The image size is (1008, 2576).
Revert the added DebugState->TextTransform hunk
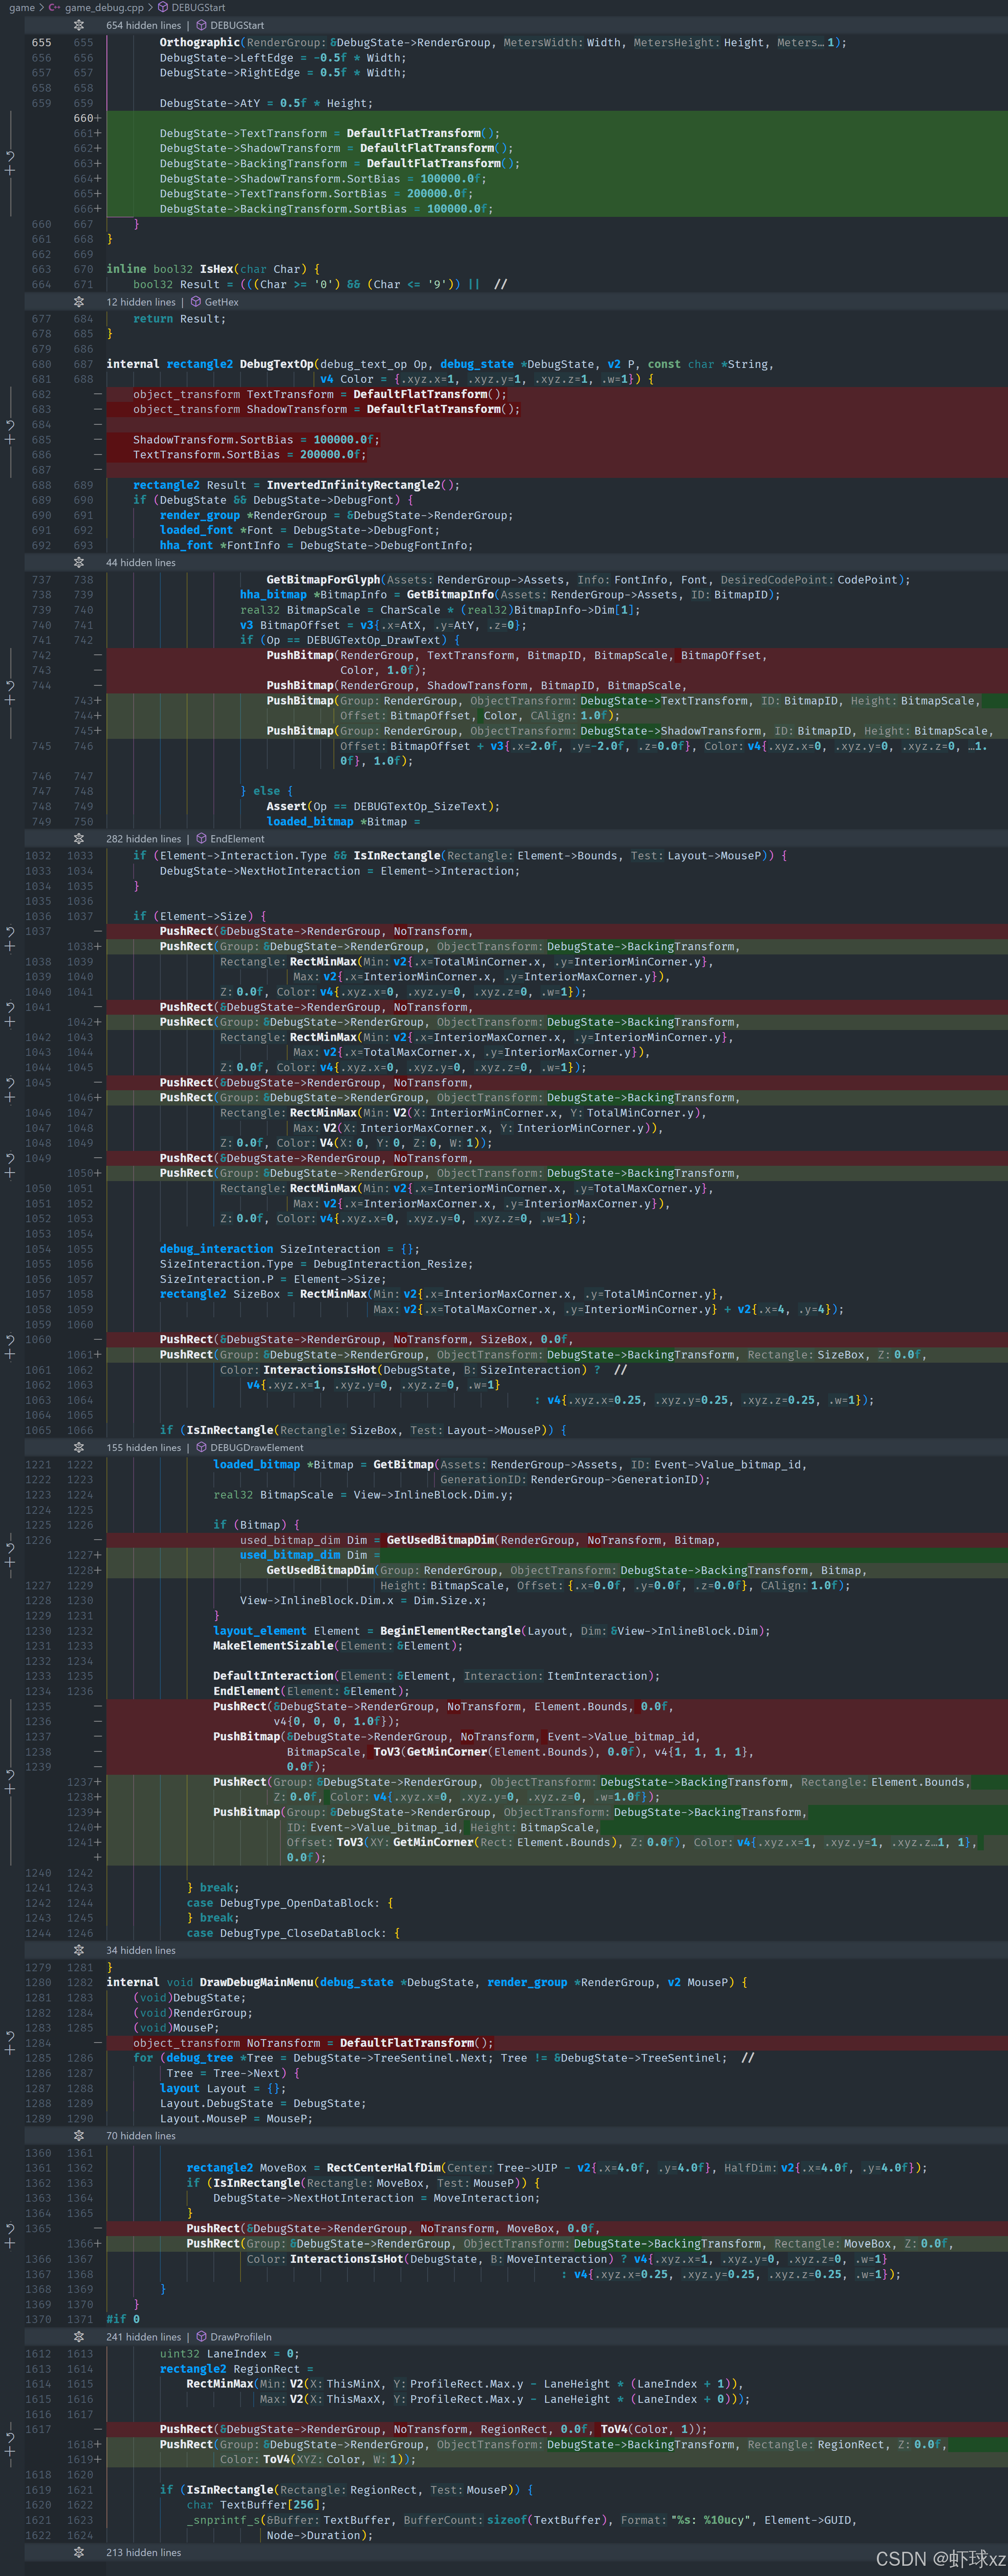(x=10, y=156)
